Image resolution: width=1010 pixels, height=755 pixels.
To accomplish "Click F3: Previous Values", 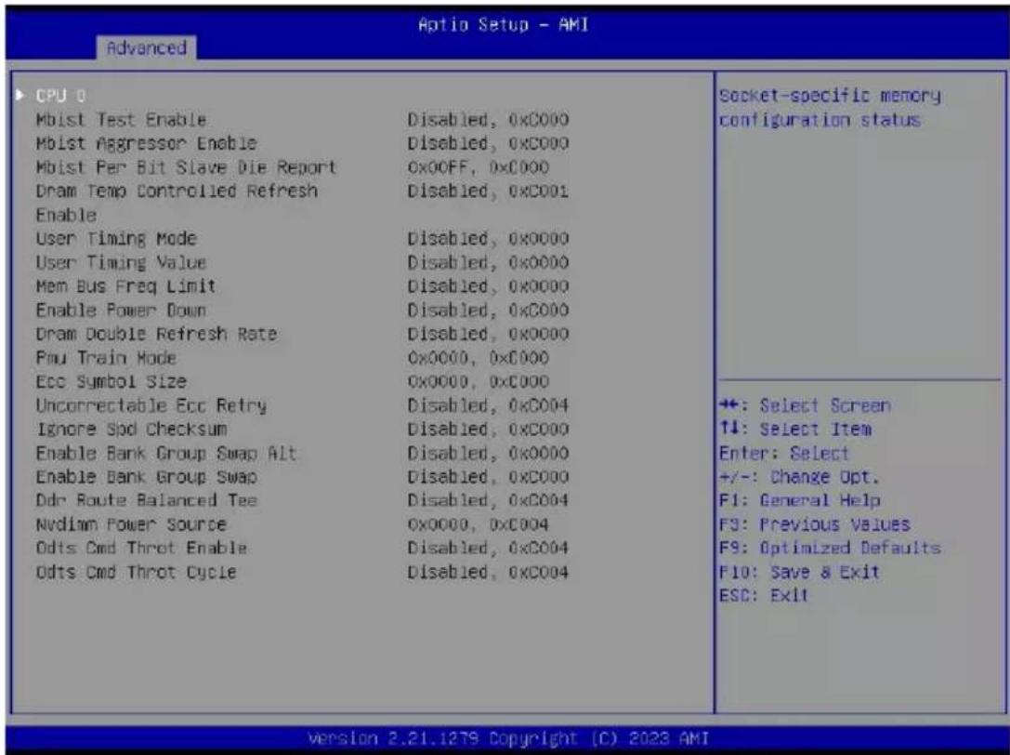I will 815,524.
